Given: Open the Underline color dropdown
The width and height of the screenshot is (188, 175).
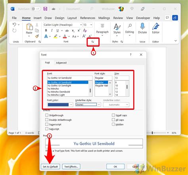Looking at the screenshot, I should [127, 105].
